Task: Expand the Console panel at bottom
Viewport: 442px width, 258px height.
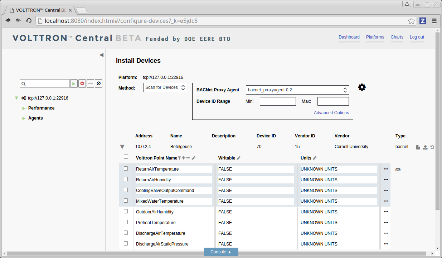Action: [221, 252]
